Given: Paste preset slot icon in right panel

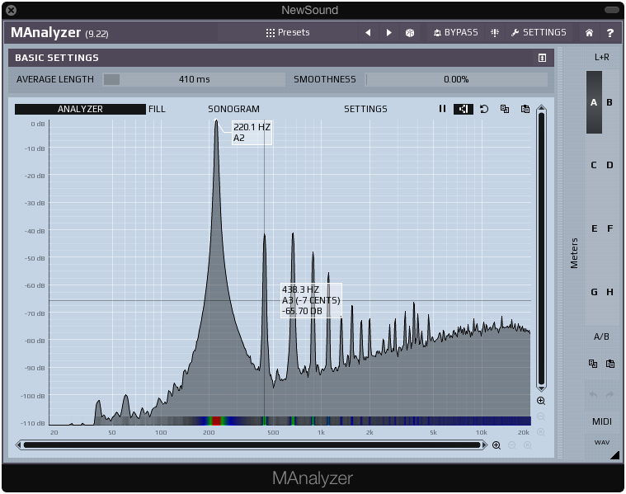Looking at the screenshot, I should pyautogui.click(x=610, y=364).
